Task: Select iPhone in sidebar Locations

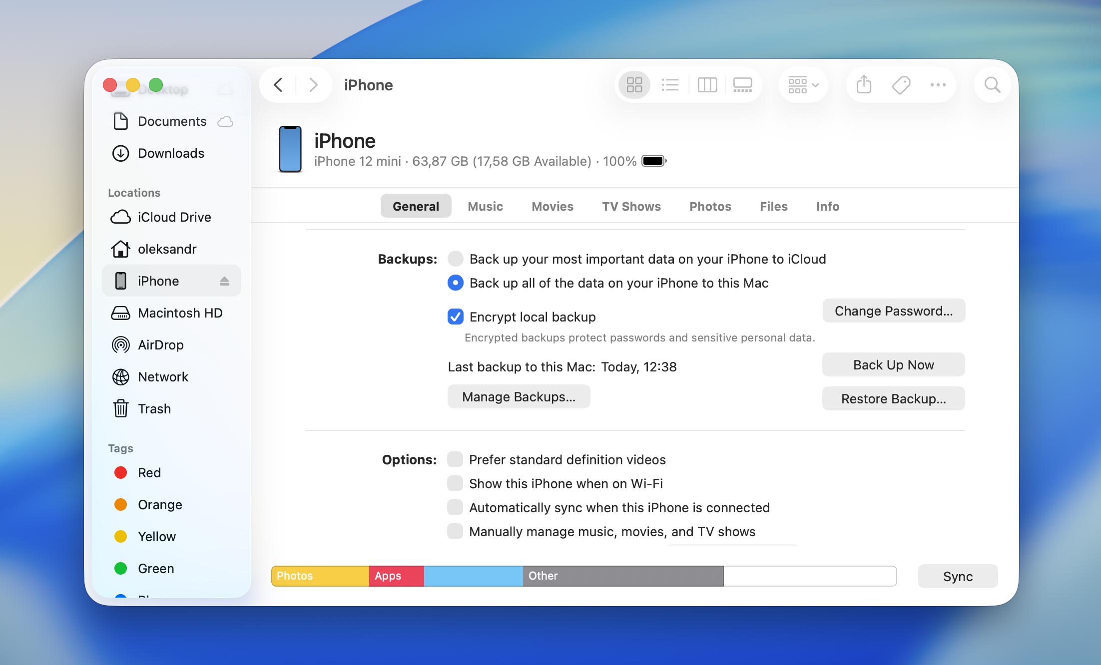Action: [x=172, y=281]
